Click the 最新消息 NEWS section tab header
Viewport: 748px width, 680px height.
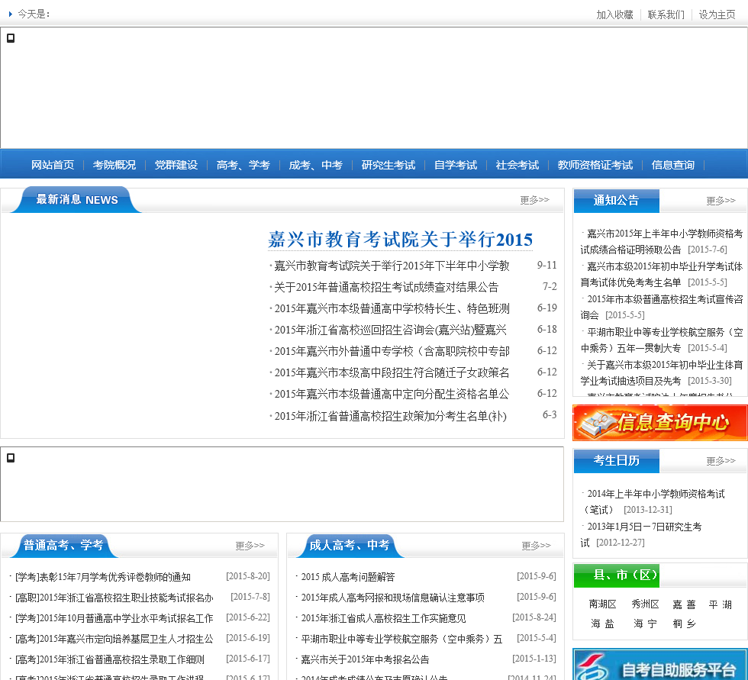click(77, 199)
